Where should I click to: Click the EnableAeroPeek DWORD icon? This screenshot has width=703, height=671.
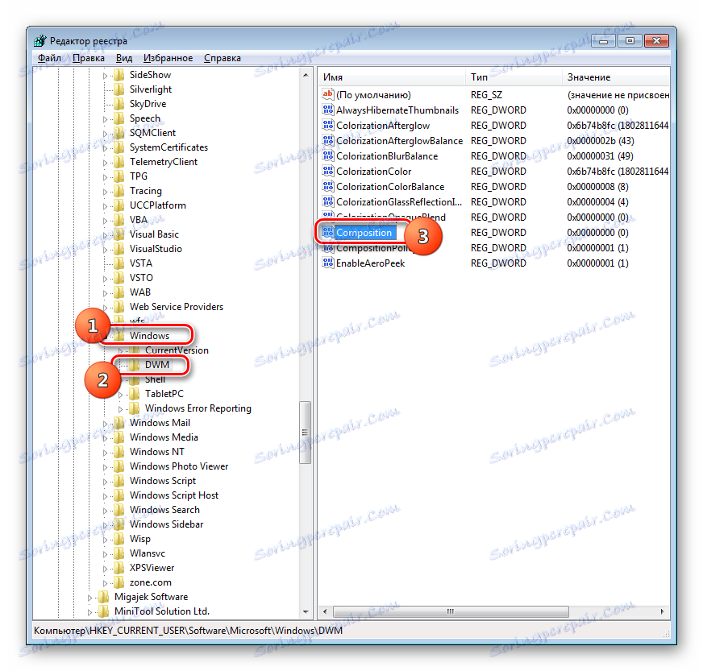coord(328,263)
